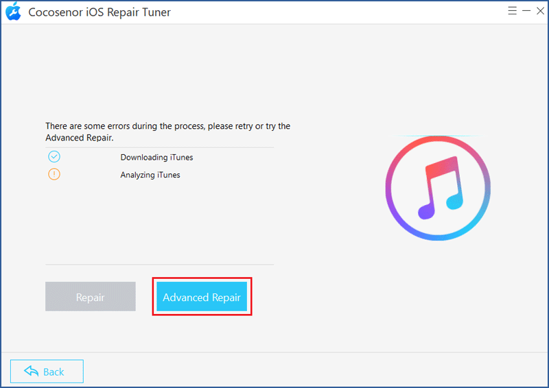Image resolution: width=549 pixels, height=388 pixels.
Task: Close the iOS Repair Tuner window
Action: (x=540, y=11)
